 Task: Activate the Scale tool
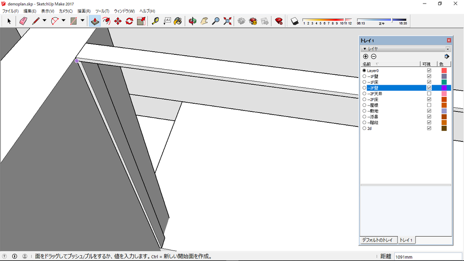(141, 21)
